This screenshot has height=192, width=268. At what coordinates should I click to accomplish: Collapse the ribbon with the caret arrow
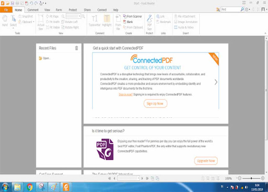[265, 33]
